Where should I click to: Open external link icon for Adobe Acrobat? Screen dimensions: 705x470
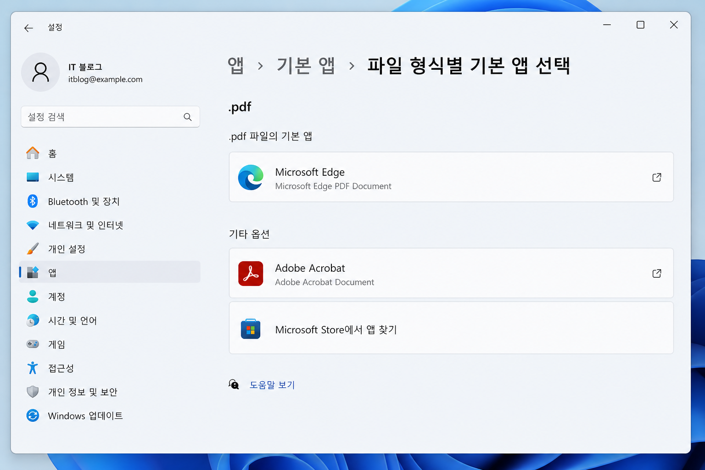(657, 274)
